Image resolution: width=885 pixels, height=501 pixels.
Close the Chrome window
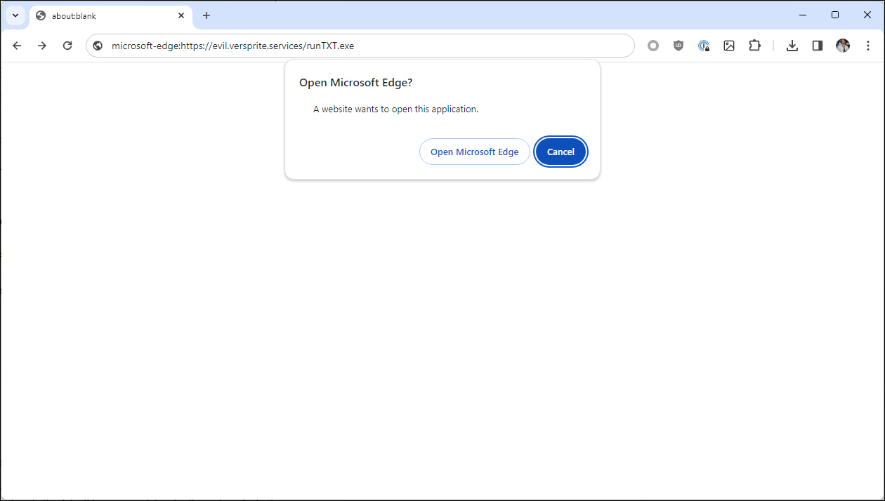pyautogui.click(x=867, y=15)
